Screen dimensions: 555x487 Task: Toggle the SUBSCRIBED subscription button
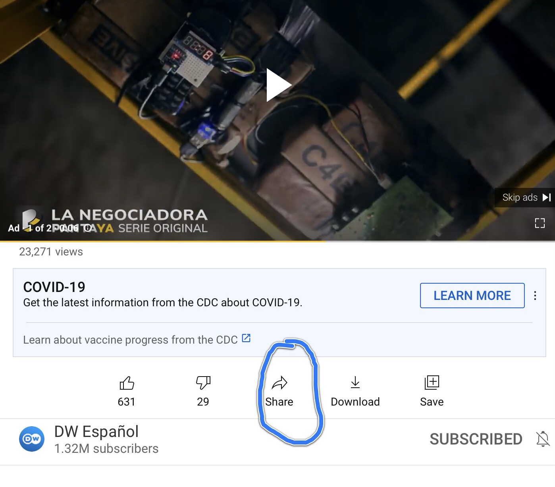(x=476, y=439)
